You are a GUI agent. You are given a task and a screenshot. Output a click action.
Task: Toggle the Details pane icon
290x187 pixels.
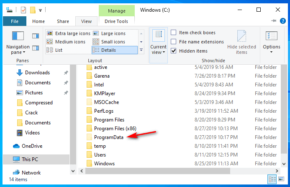(36, 48)
